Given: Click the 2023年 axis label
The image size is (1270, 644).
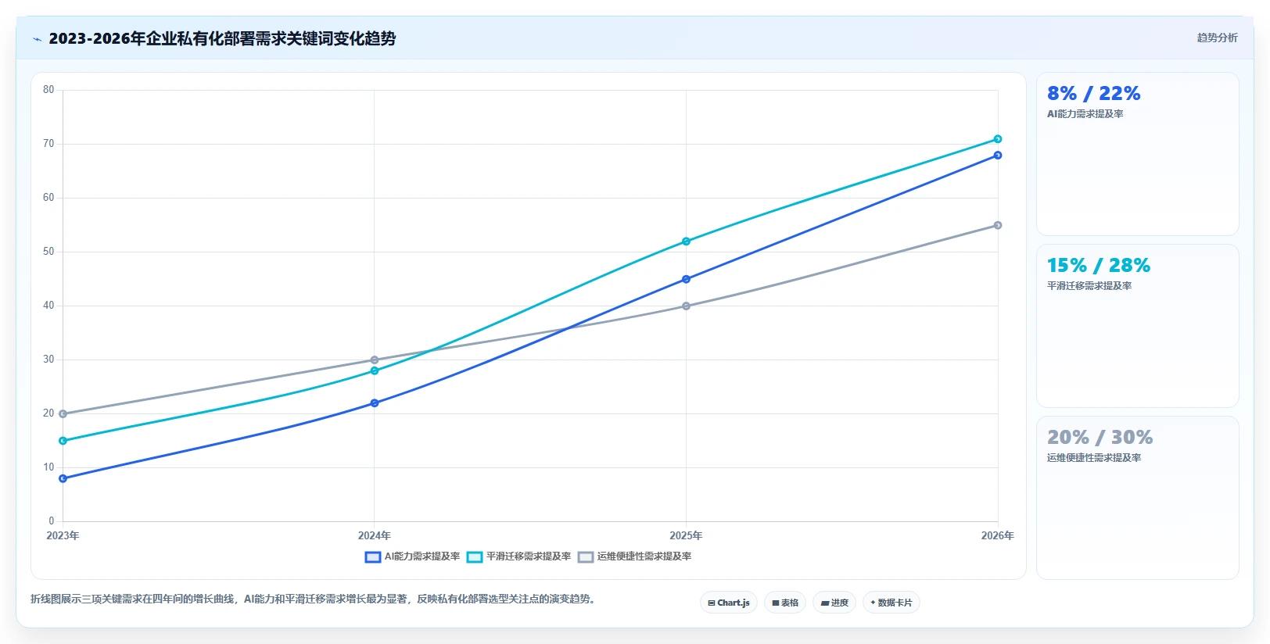Looking at the screenshot, I should 63,536.
